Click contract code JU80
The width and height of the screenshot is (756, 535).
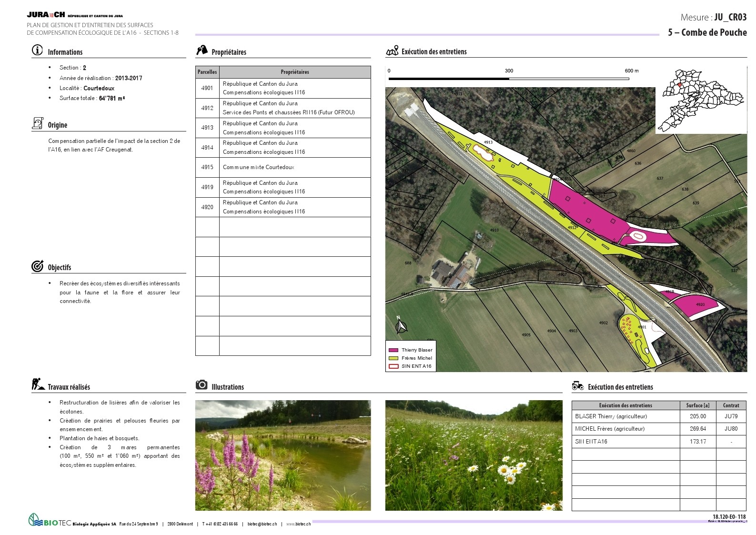click(731, 429)
